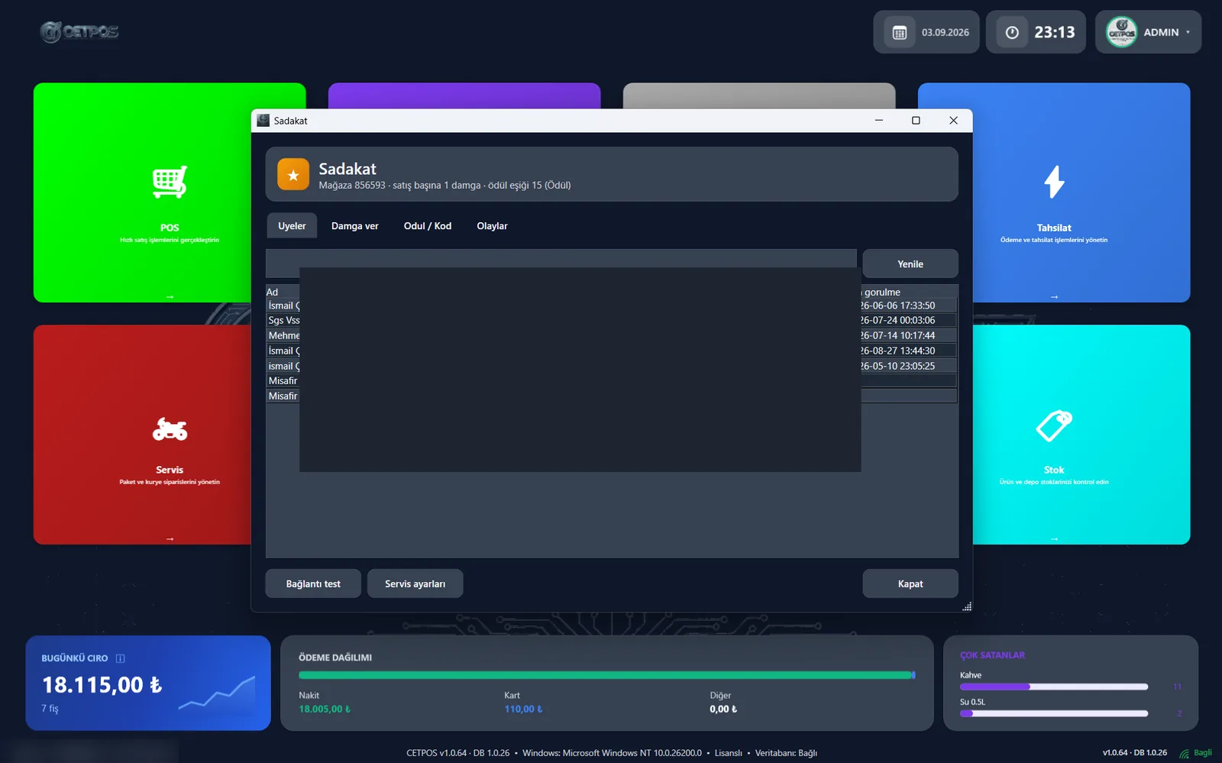This screenshot has width=1222, height=763.
Task: Click the 26-08-27 13:44:30 timestamp cell
Action: (897, 351)
